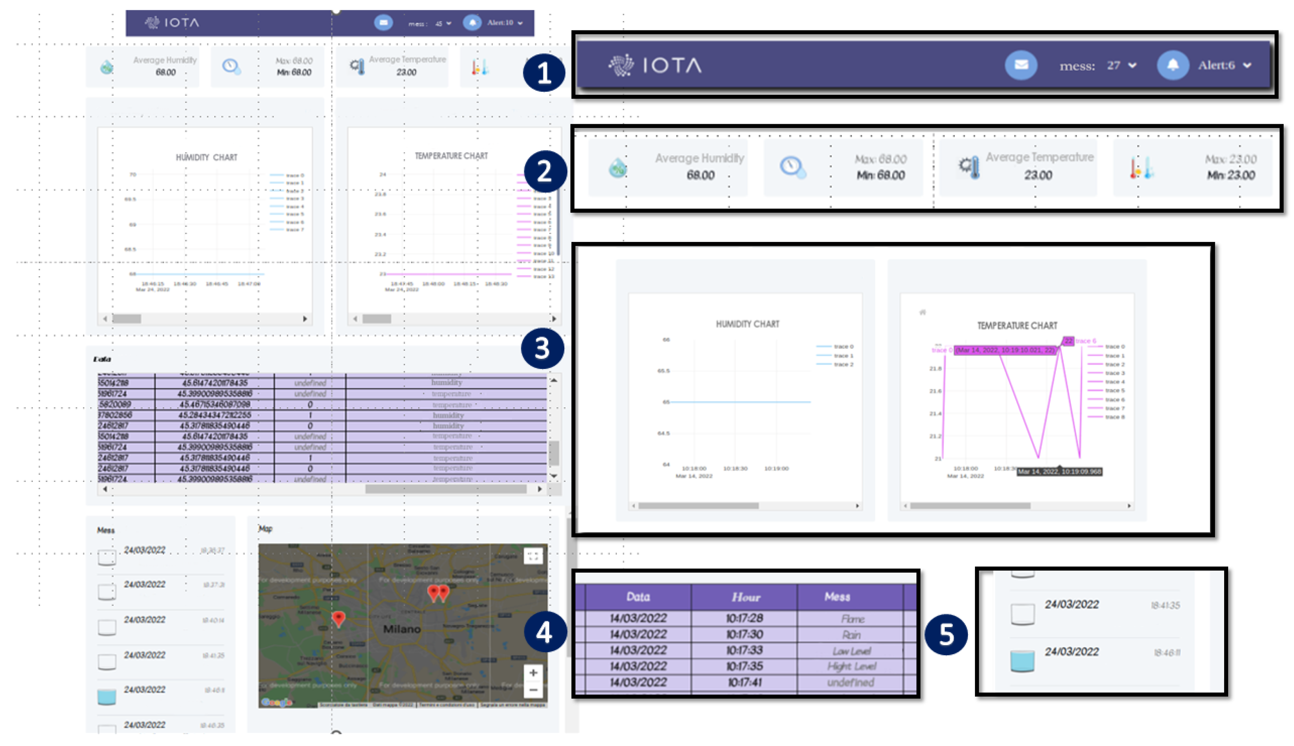Expand the mess: 27 dropdown
This screenshot has height=746, width=1294.
(1133, 65)
